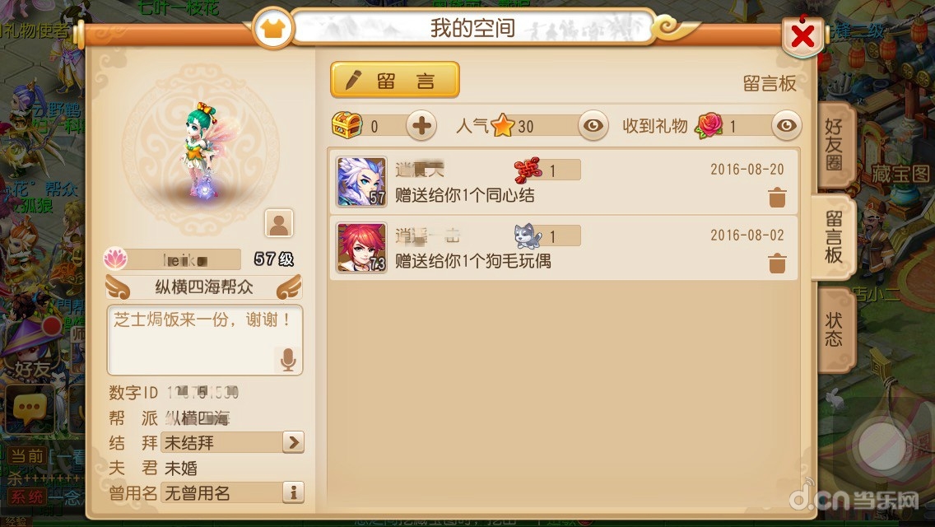Screen dimensions: 935x527
Task: Close the 我的空间 window
Action: pos(802,36)
